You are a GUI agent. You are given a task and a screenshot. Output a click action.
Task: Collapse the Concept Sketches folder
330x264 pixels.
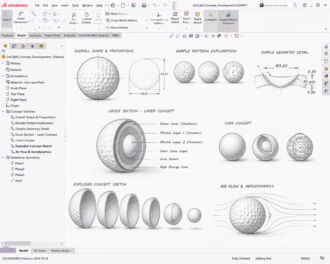3,111
